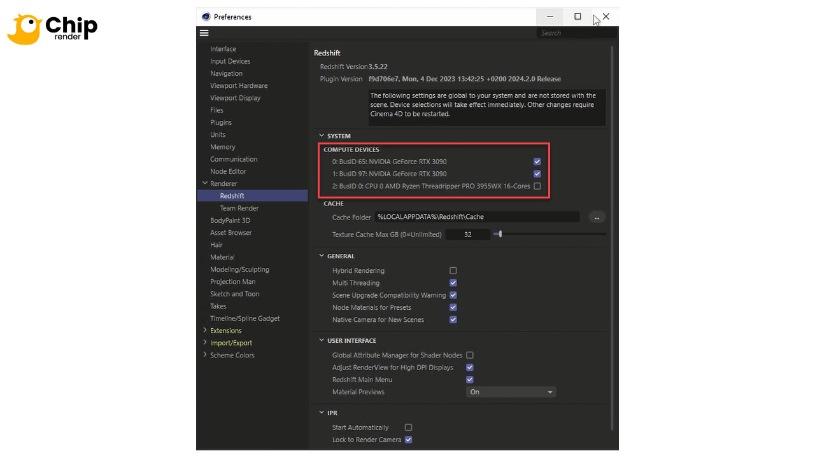
Task: Open Viewport Display preferences
Action: click(236, 98)
